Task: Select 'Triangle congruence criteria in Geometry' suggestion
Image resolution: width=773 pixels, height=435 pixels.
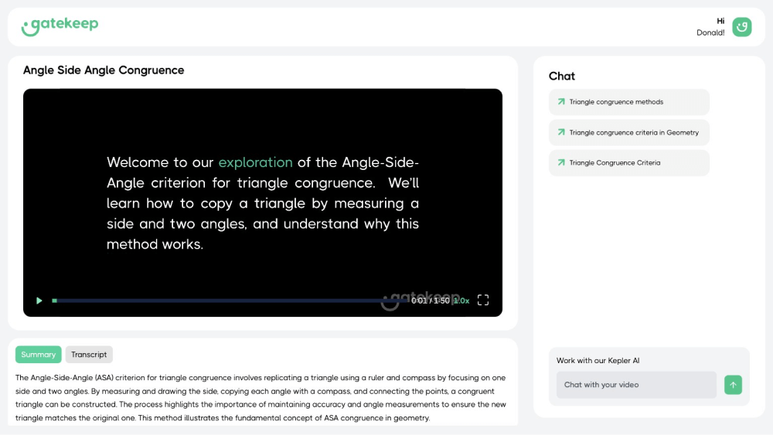Action: [634, 133]
